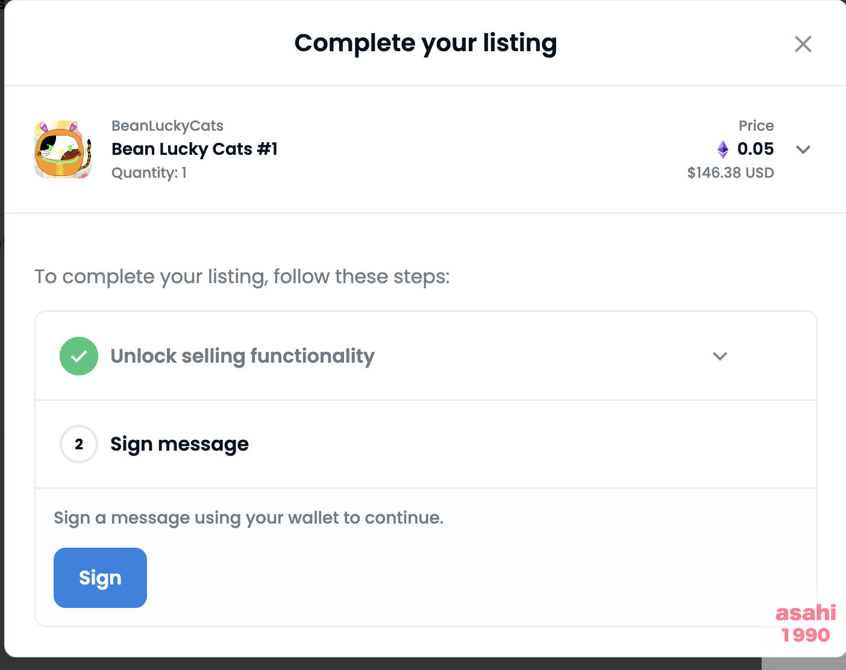This screenshot has width=846, height=670.
Task: Open the BeanLuckyCats collection link
Action: [168, 126]
